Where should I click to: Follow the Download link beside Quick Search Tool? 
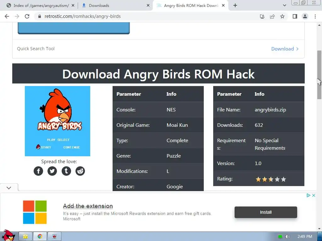coord(285,49)
